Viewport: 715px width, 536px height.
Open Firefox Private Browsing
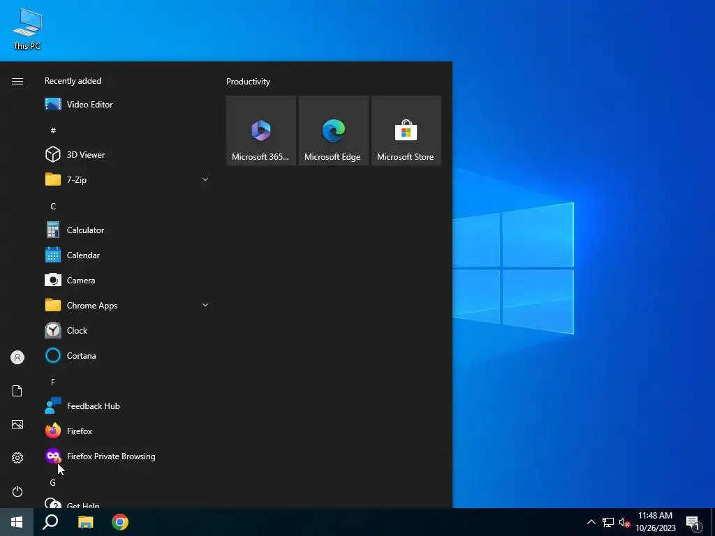coord(127,456)
